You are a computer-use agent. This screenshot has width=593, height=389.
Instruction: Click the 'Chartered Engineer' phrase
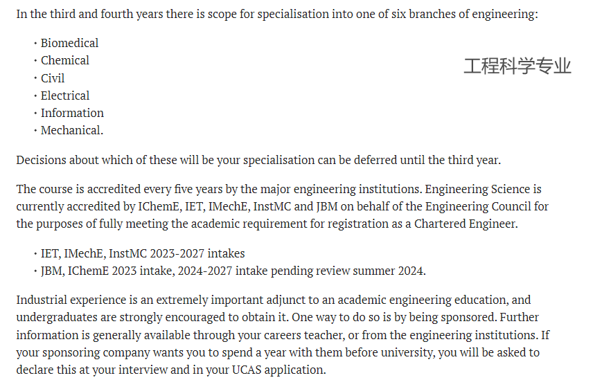point(465,224)
